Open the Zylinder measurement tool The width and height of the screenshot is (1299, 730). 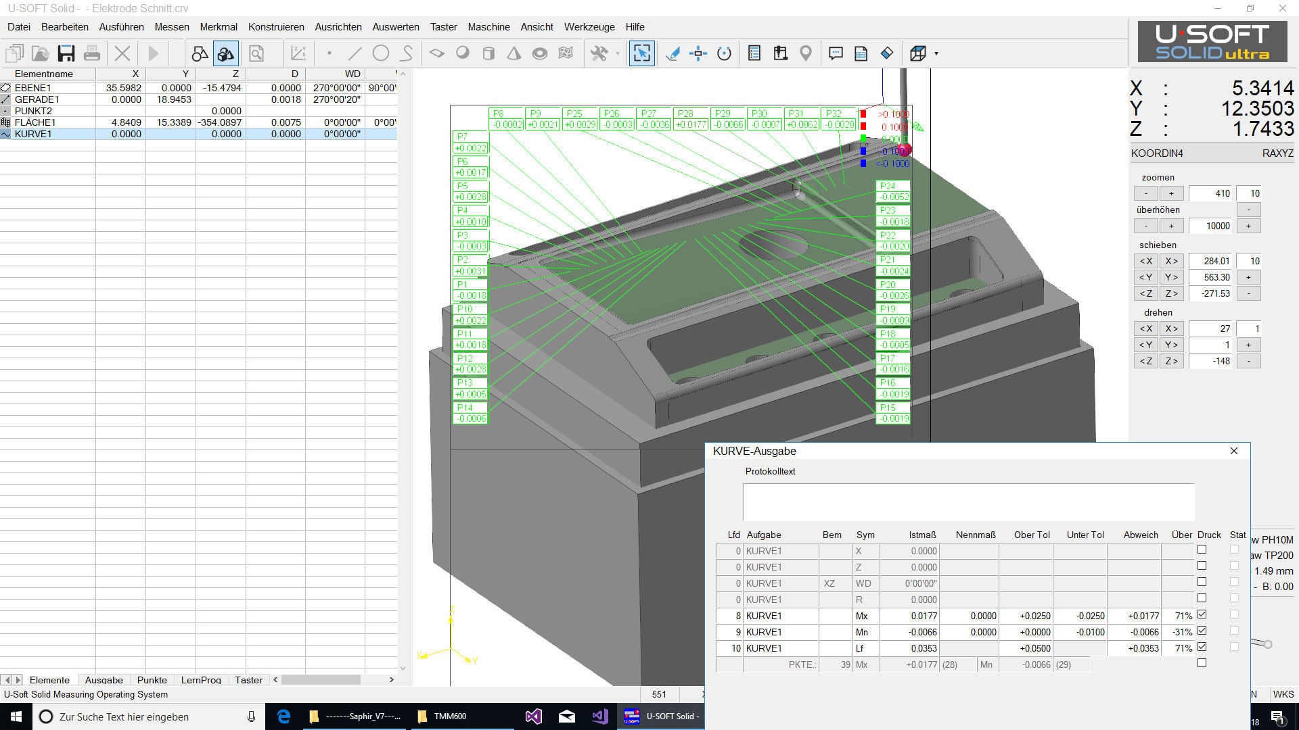click(488, 53)
